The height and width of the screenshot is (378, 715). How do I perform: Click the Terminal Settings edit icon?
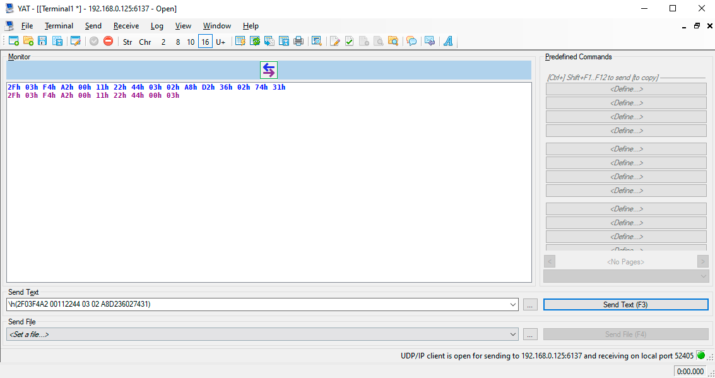pos(76,42)
